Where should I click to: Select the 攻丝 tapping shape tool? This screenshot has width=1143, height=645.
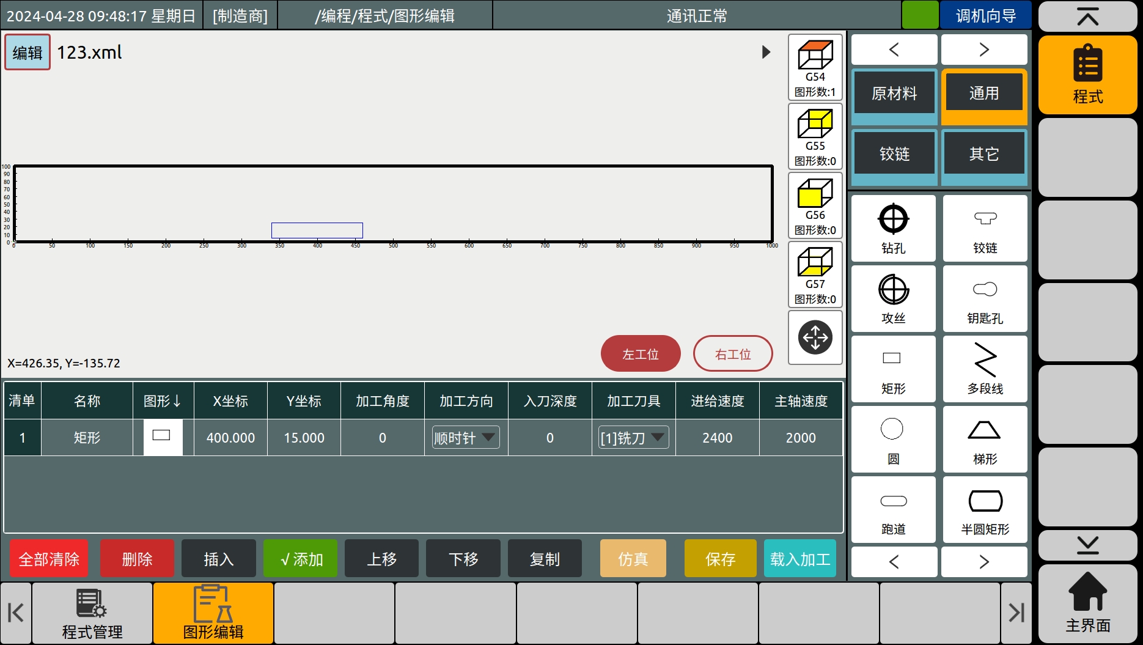click(893, 298)
